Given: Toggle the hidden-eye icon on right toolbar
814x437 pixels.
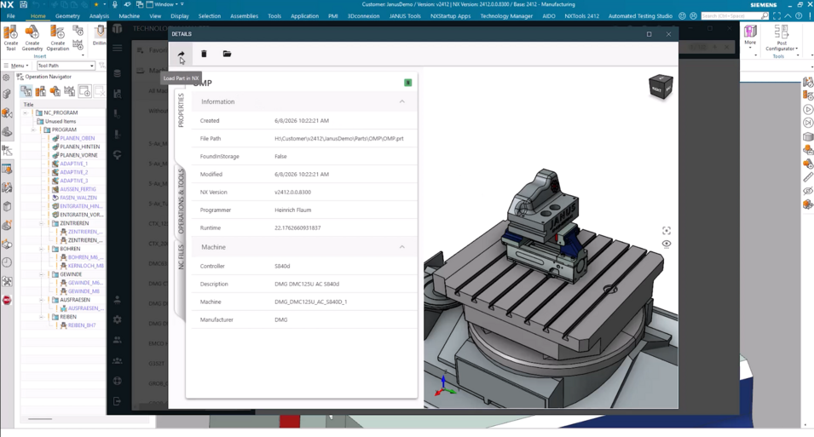Looking at the screenshot, I should 808,191.
